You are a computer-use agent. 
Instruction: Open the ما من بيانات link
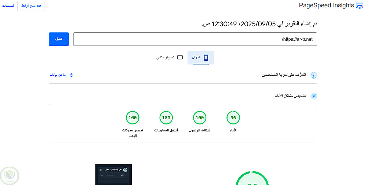pyautogui.click(x=57, y=75)
